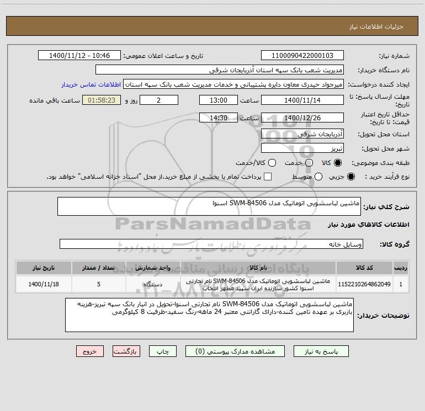The width and height of the screenshot is (425, 411).
Task: Choose the متوسط purchase type radio
Action: coord(318,177)
